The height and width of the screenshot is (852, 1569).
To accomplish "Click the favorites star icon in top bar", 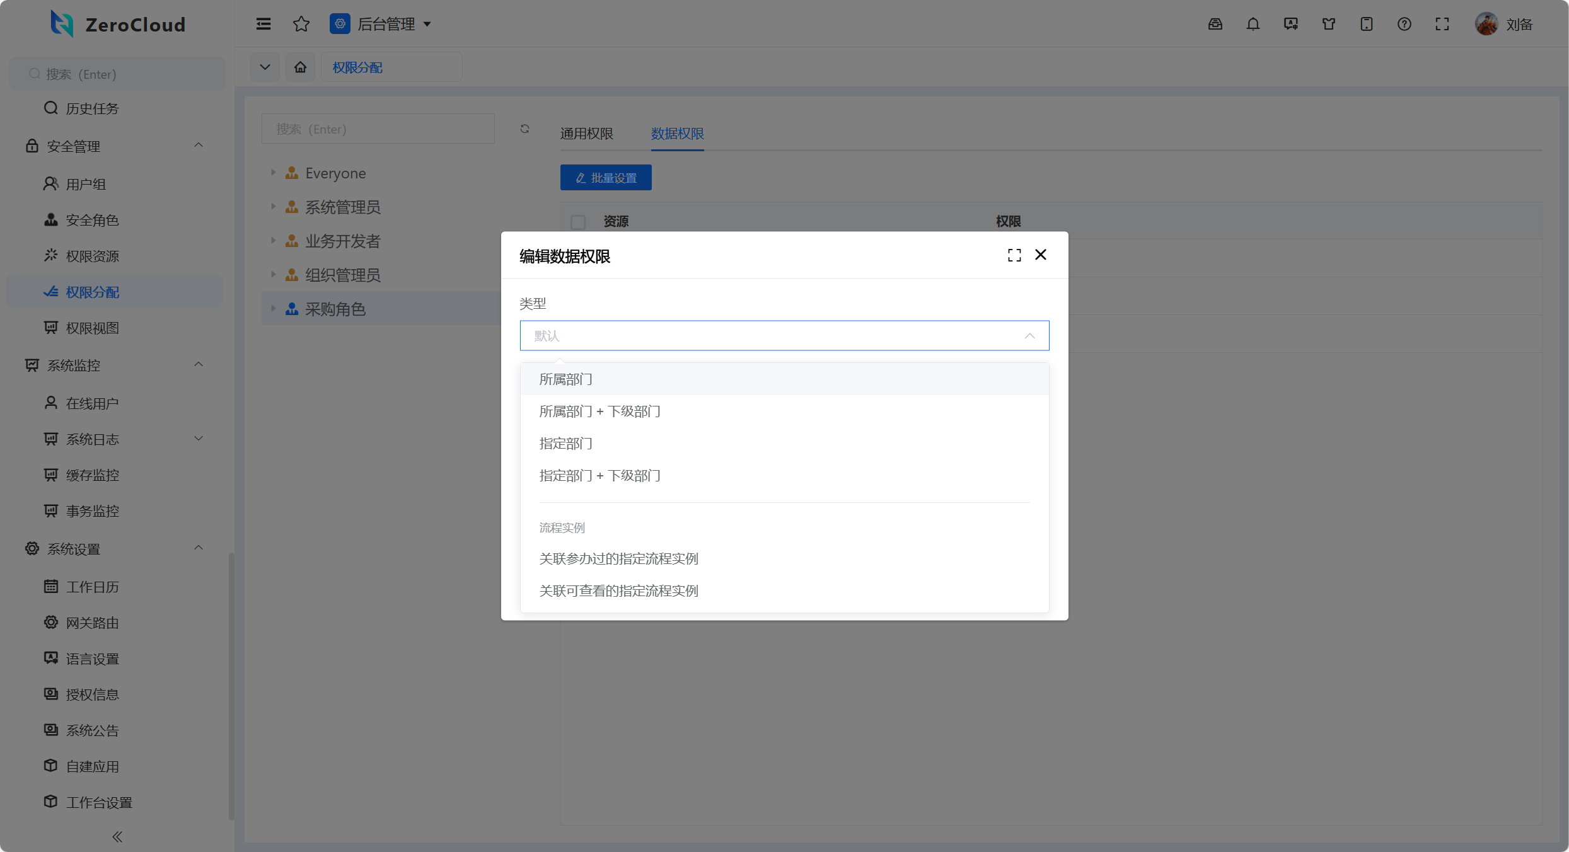I will (x=301, y=24).
